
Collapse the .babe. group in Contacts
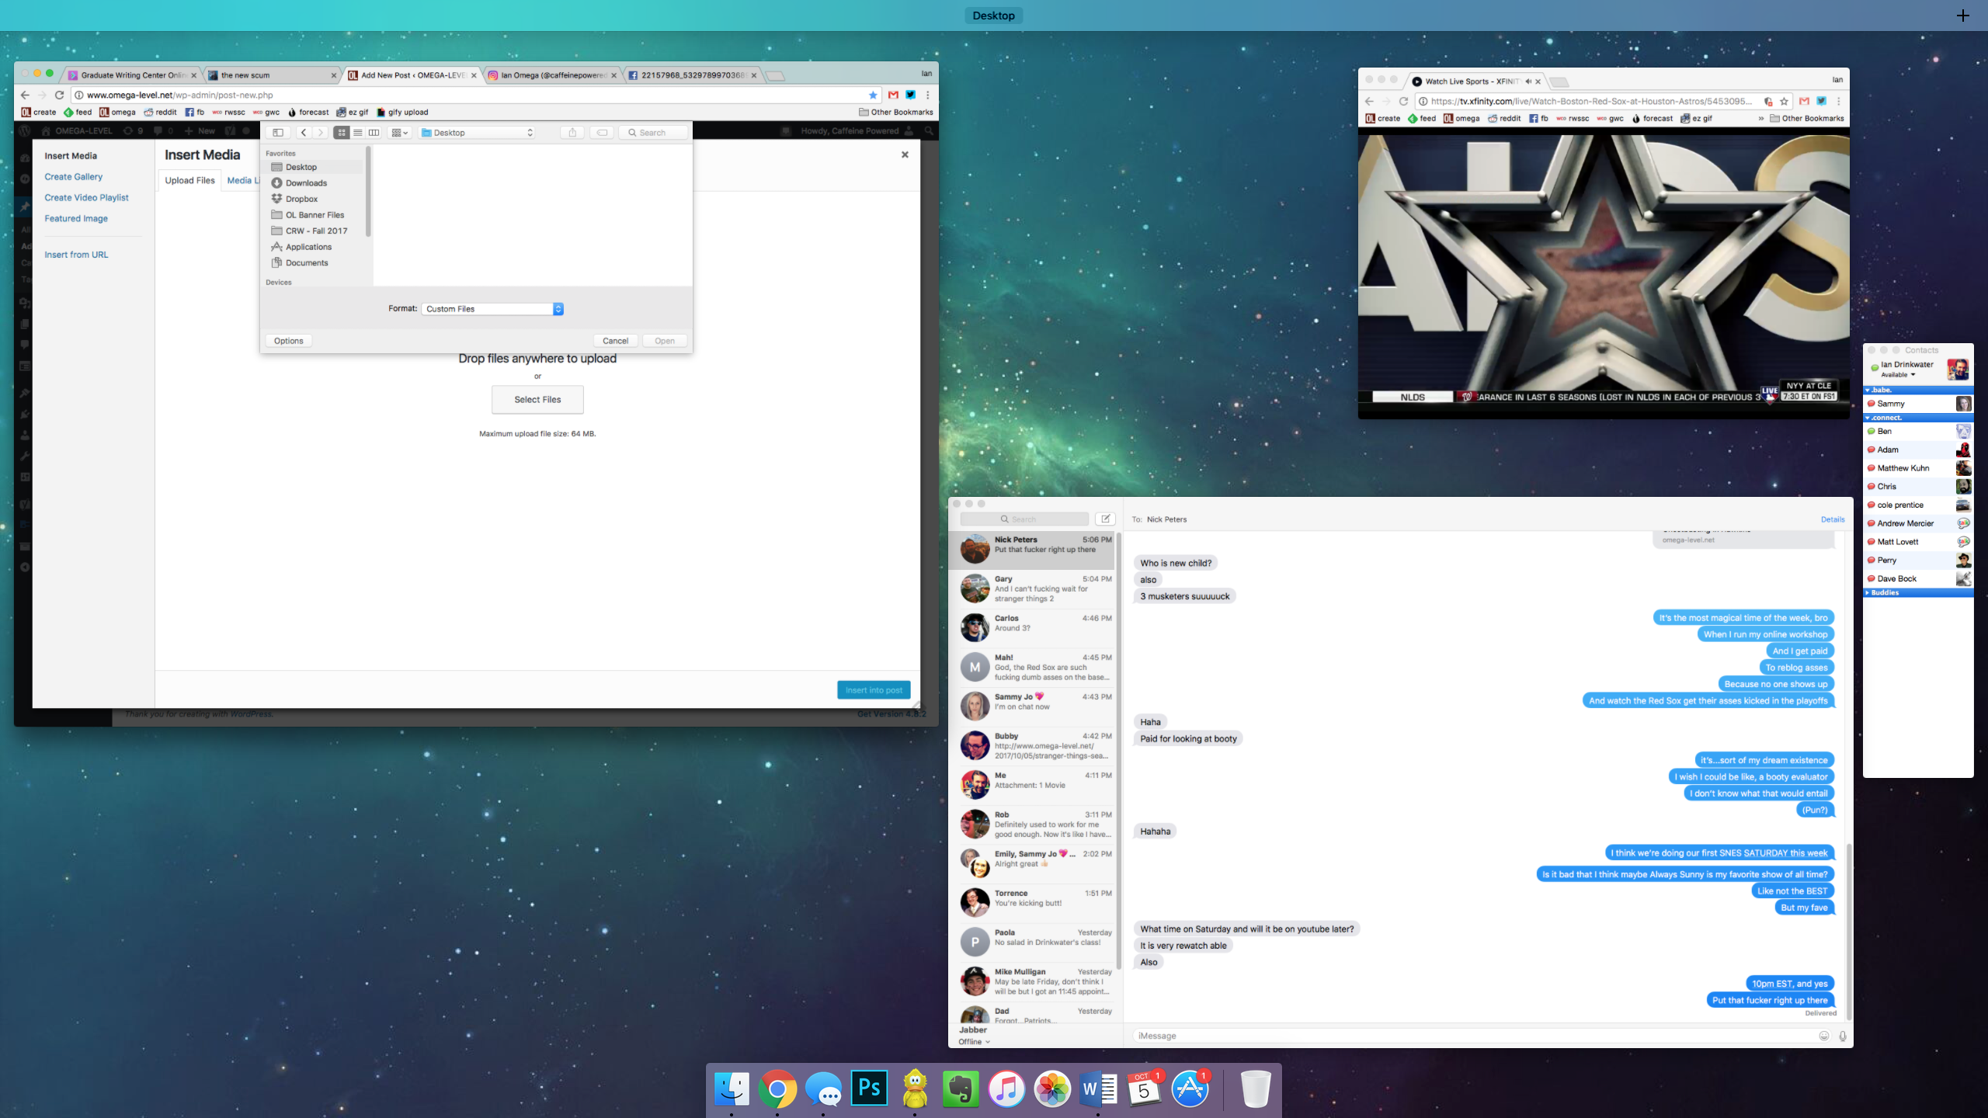1868,391
